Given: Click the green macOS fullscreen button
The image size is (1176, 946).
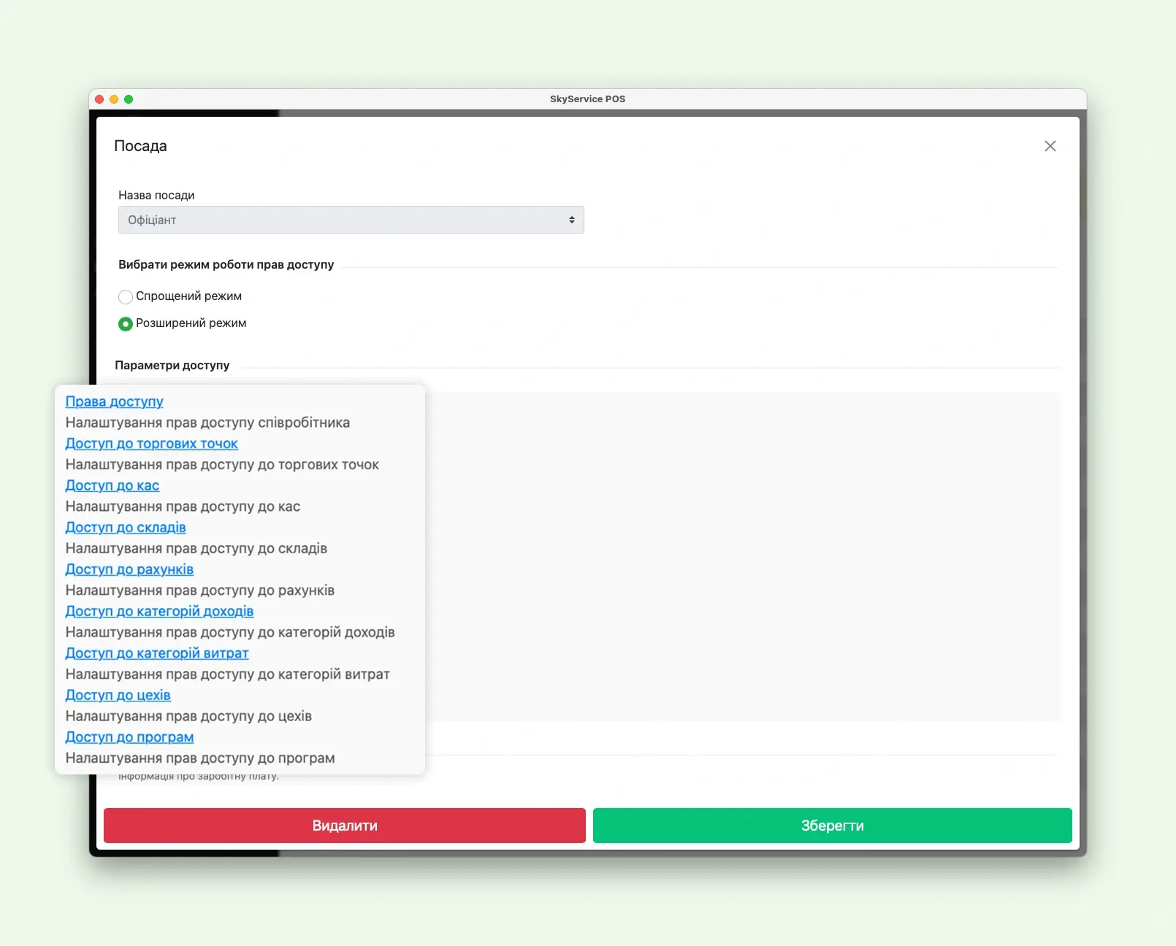Looking at the screenshot, I should [x=129, y=99].
